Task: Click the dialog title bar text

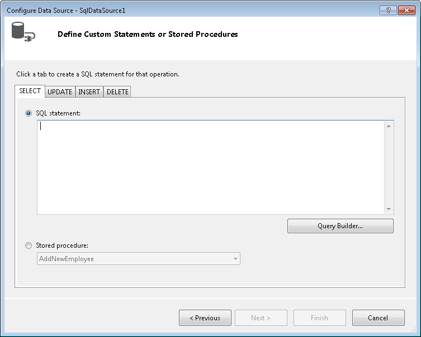Action: pos(70,11)
